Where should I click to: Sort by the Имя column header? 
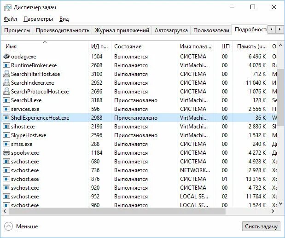pyautogui.click(x=45, y=46)
